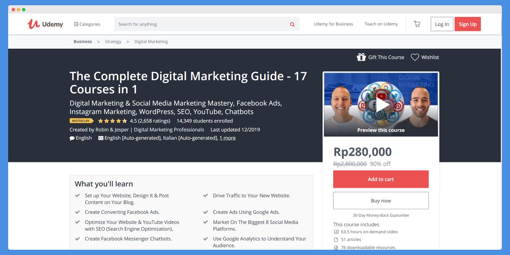Click Preview this course caption
The height and width of the screenshot is (255, 510).
click(381, 130)
